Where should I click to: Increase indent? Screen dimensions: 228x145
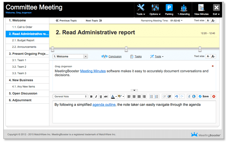coord(169,97)
